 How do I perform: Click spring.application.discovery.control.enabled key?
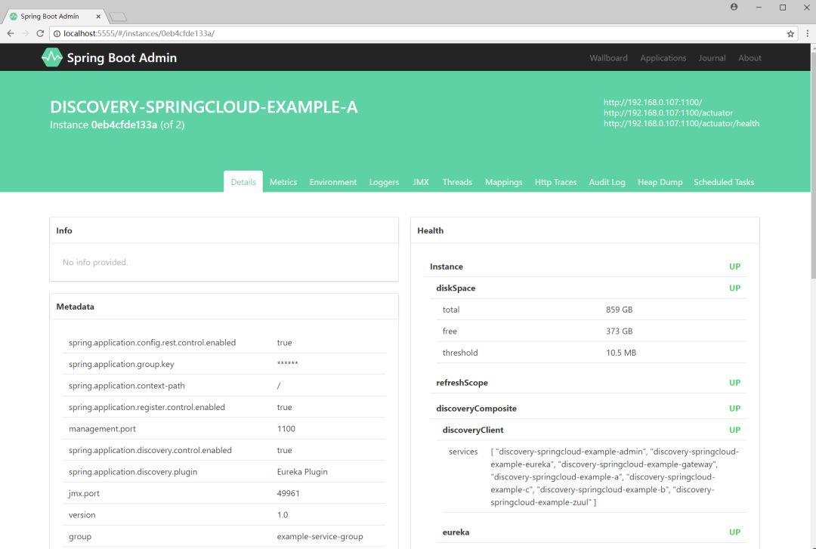click(x=150, y=450)
